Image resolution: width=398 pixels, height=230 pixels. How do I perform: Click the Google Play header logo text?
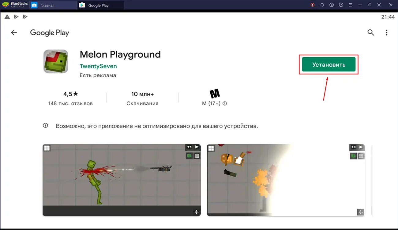point(50,33)
